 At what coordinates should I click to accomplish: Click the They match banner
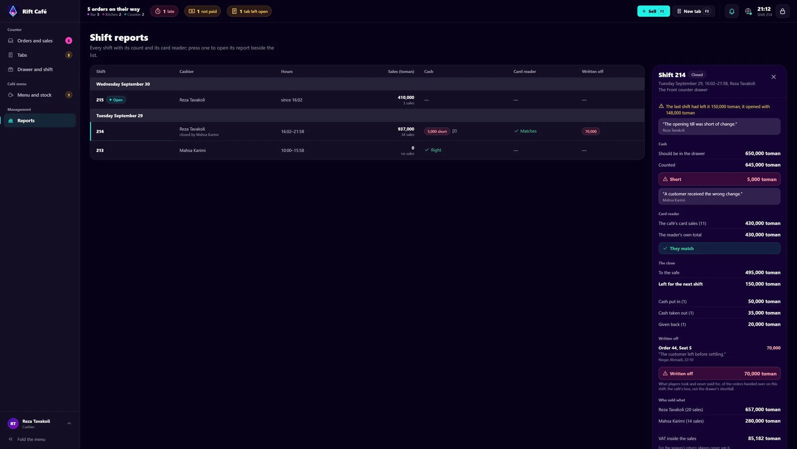tap(719, 248)
